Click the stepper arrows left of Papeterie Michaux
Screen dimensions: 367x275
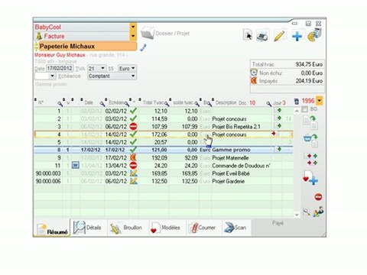pos(36,47)
